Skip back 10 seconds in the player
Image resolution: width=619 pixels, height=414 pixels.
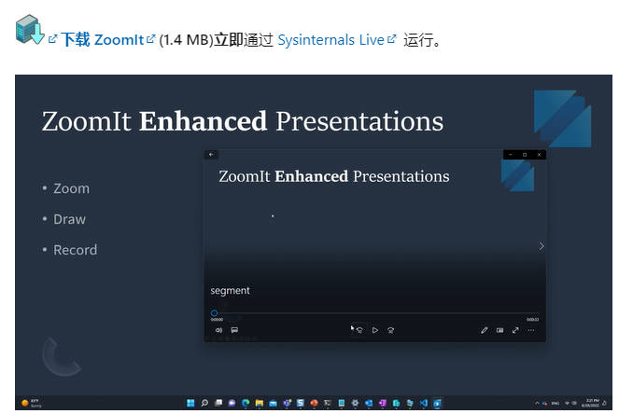point(359,330)
